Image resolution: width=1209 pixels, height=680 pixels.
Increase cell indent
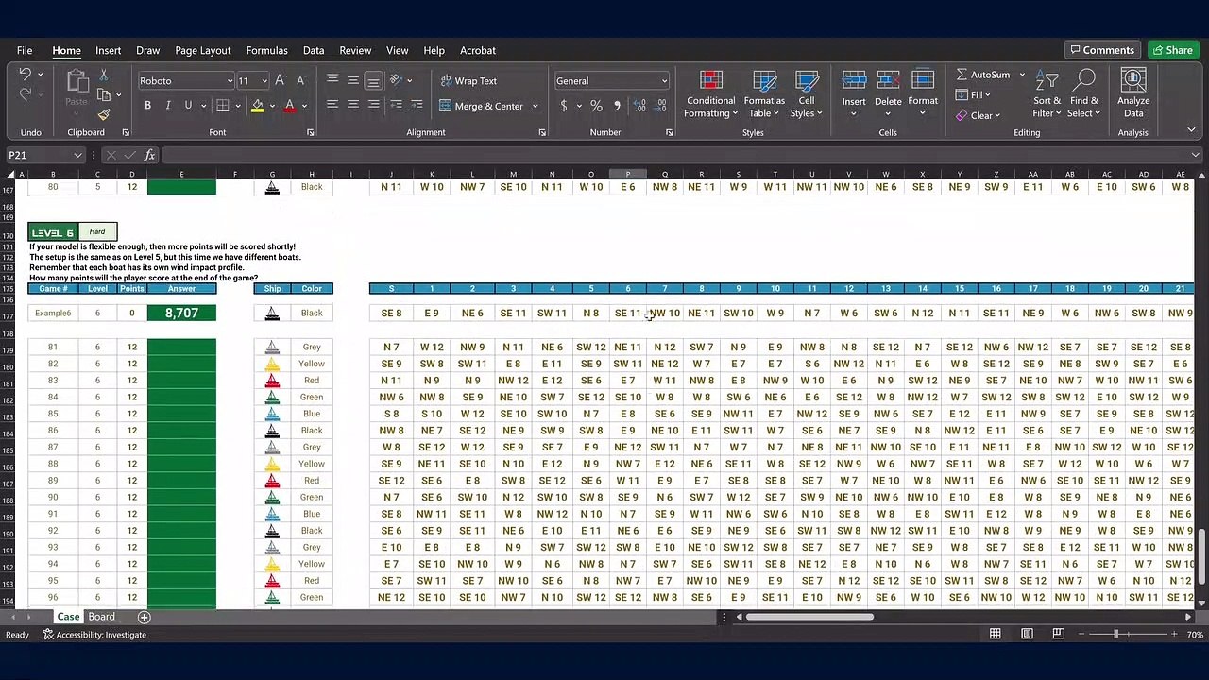(x=417, y=106)
